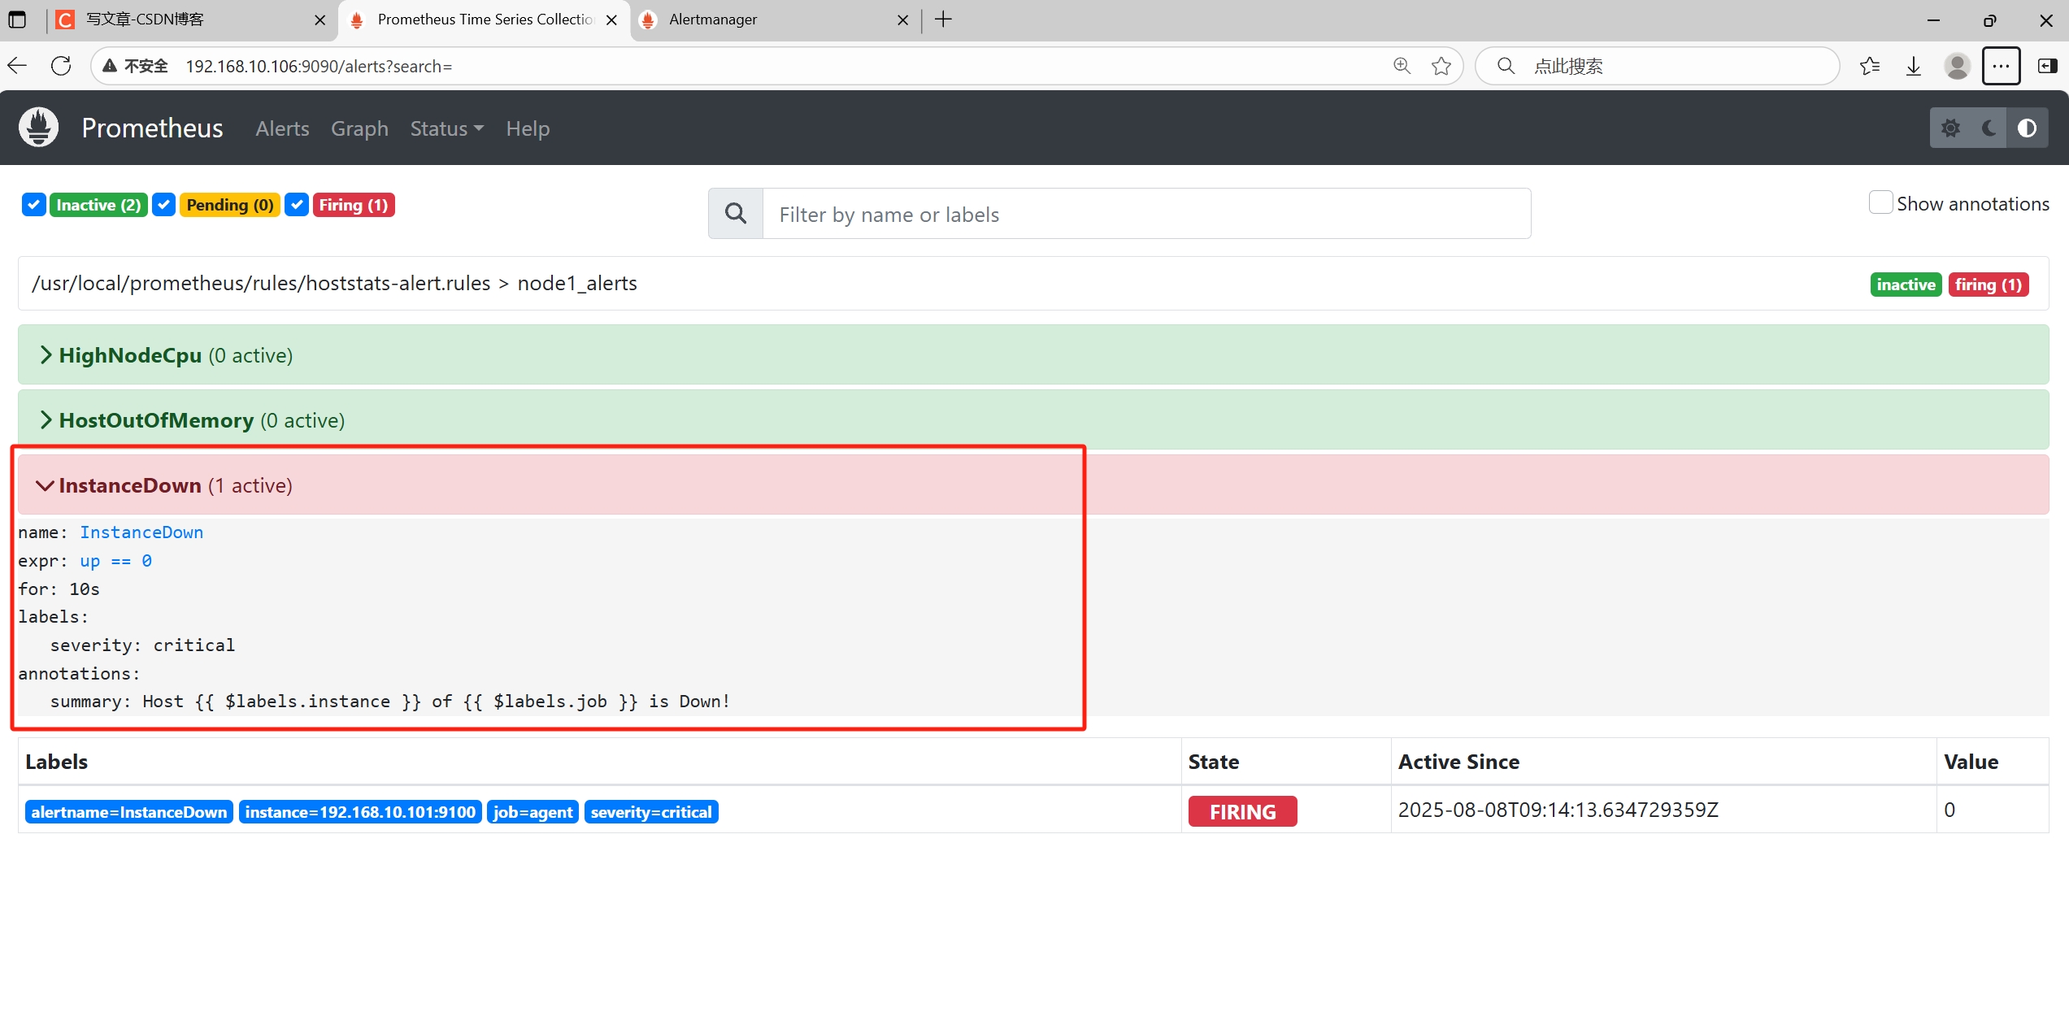Click the browser address bar URL
2069x1034 pixels.
pyautogui.click(x=319, y=66)
